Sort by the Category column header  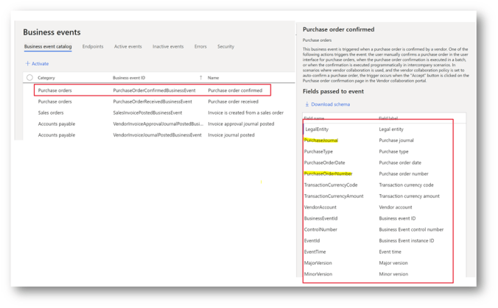pos(46,77)
